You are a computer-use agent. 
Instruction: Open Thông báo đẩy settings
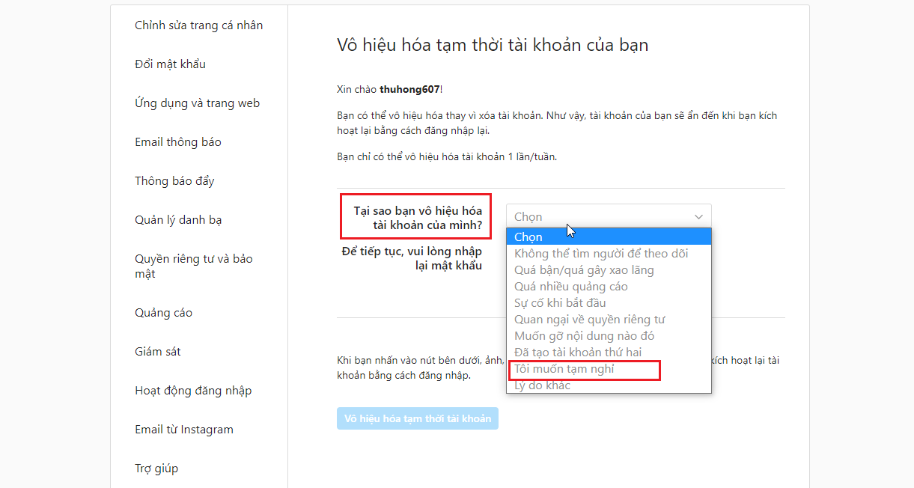click(x=174, y=181)
